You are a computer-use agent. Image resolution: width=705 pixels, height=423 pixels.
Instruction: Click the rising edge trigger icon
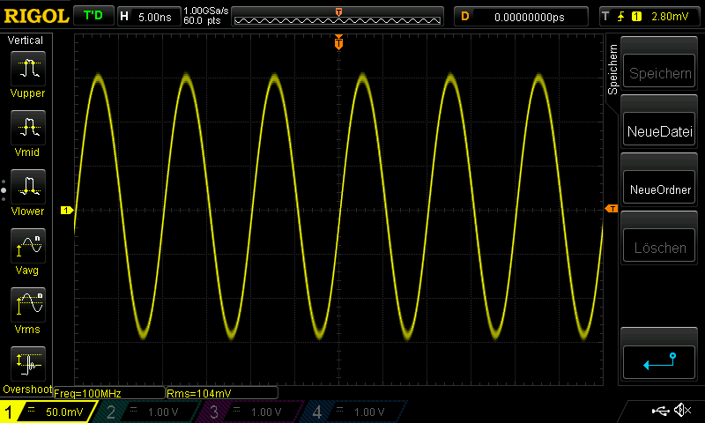pyautogui.click(x=621, y=17)
